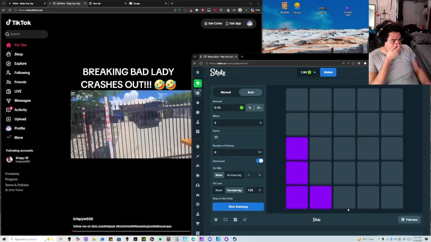Click the green shield icon in Stake sidebar
The image size is (431, 242).
pos(198,83)
